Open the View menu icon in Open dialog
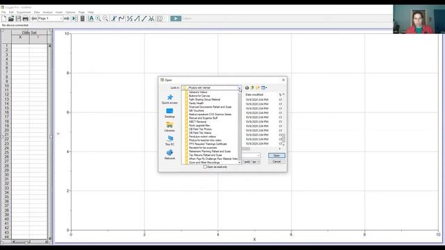The width and height of the screenshot is (445, 250). coord(264,88)
